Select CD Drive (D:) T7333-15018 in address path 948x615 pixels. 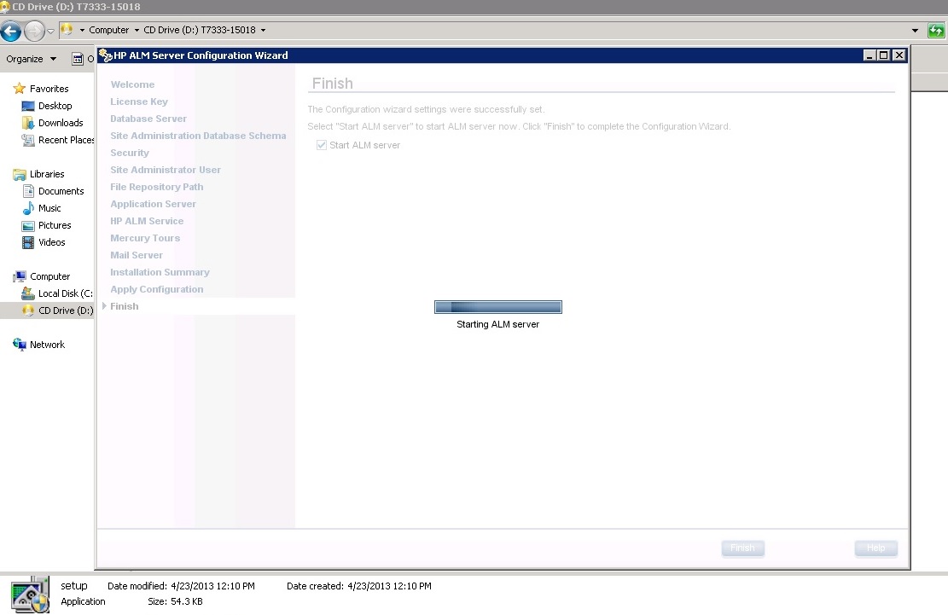[x=200, y=30]
